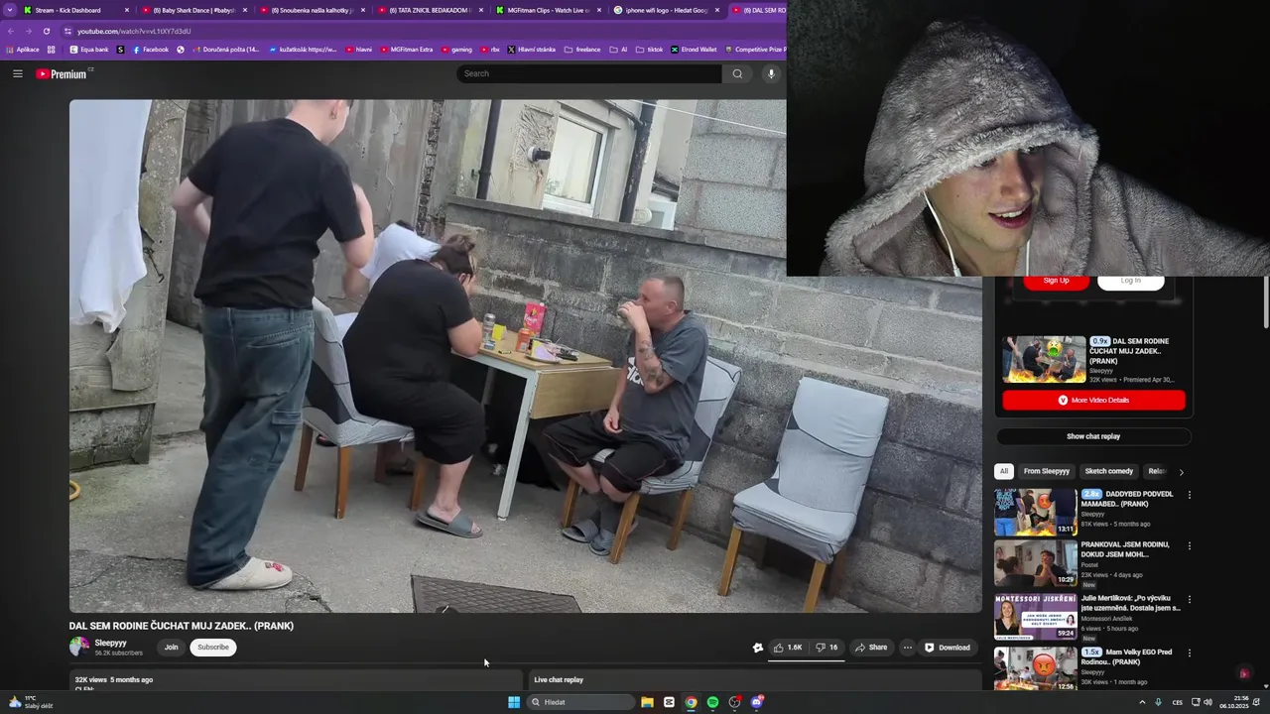Open the Hlavní stránka X bookmark

click(532, 49)
